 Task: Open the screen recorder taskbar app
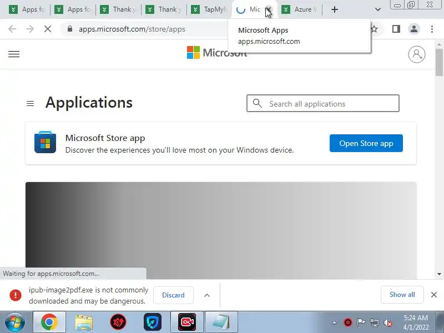(187, 322)
